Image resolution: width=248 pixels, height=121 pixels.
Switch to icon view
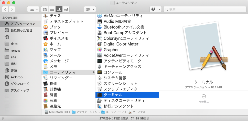(45, 9)
